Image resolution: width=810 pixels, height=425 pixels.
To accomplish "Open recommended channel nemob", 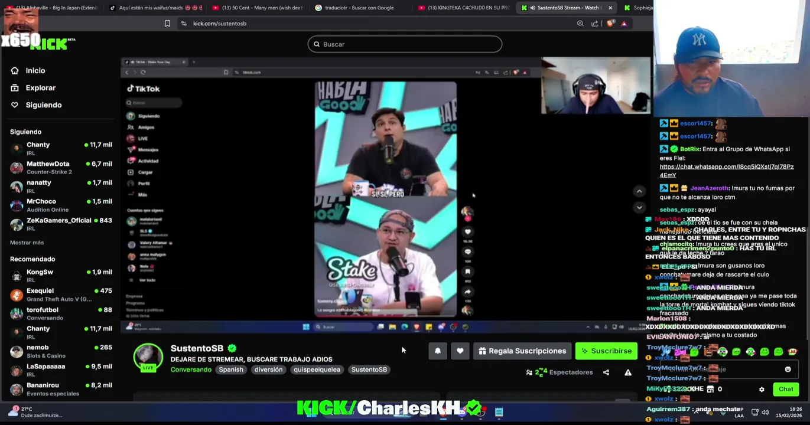I will (x=61, y=351).
